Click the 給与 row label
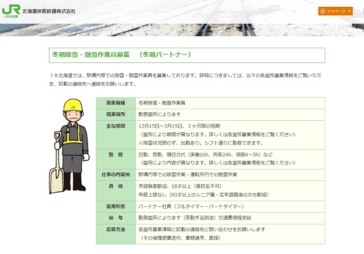 click(x=115, y=217)
